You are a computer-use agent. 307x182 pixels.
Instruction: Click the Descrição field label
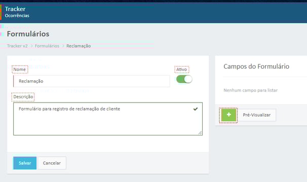23,97
